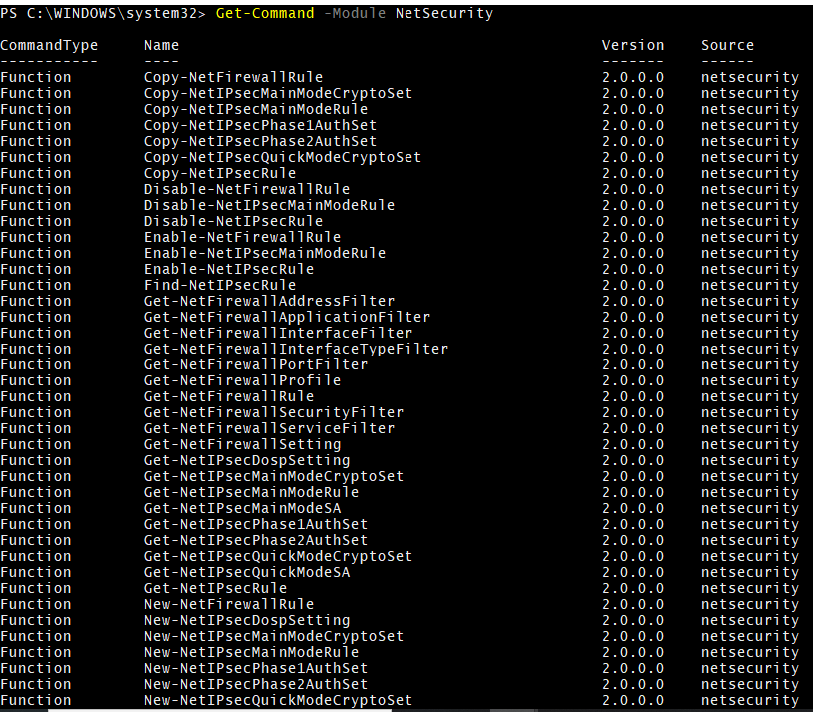
Task: Select Enable-NetFirewallRule entry
Action: (242, 237)
